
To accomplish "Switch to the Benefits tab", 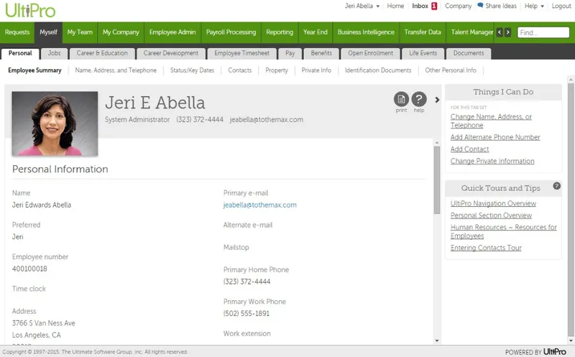I will (x=321, y=53).
